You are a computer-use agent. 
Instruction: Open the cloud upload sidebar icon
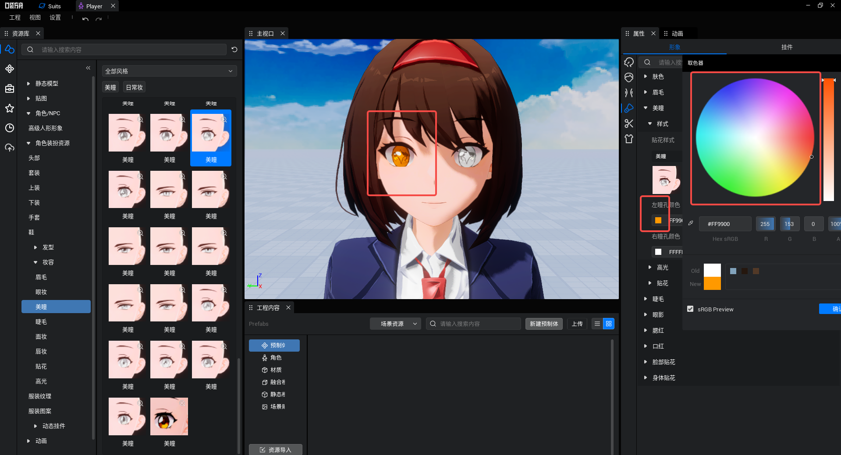tap(10, 148)
